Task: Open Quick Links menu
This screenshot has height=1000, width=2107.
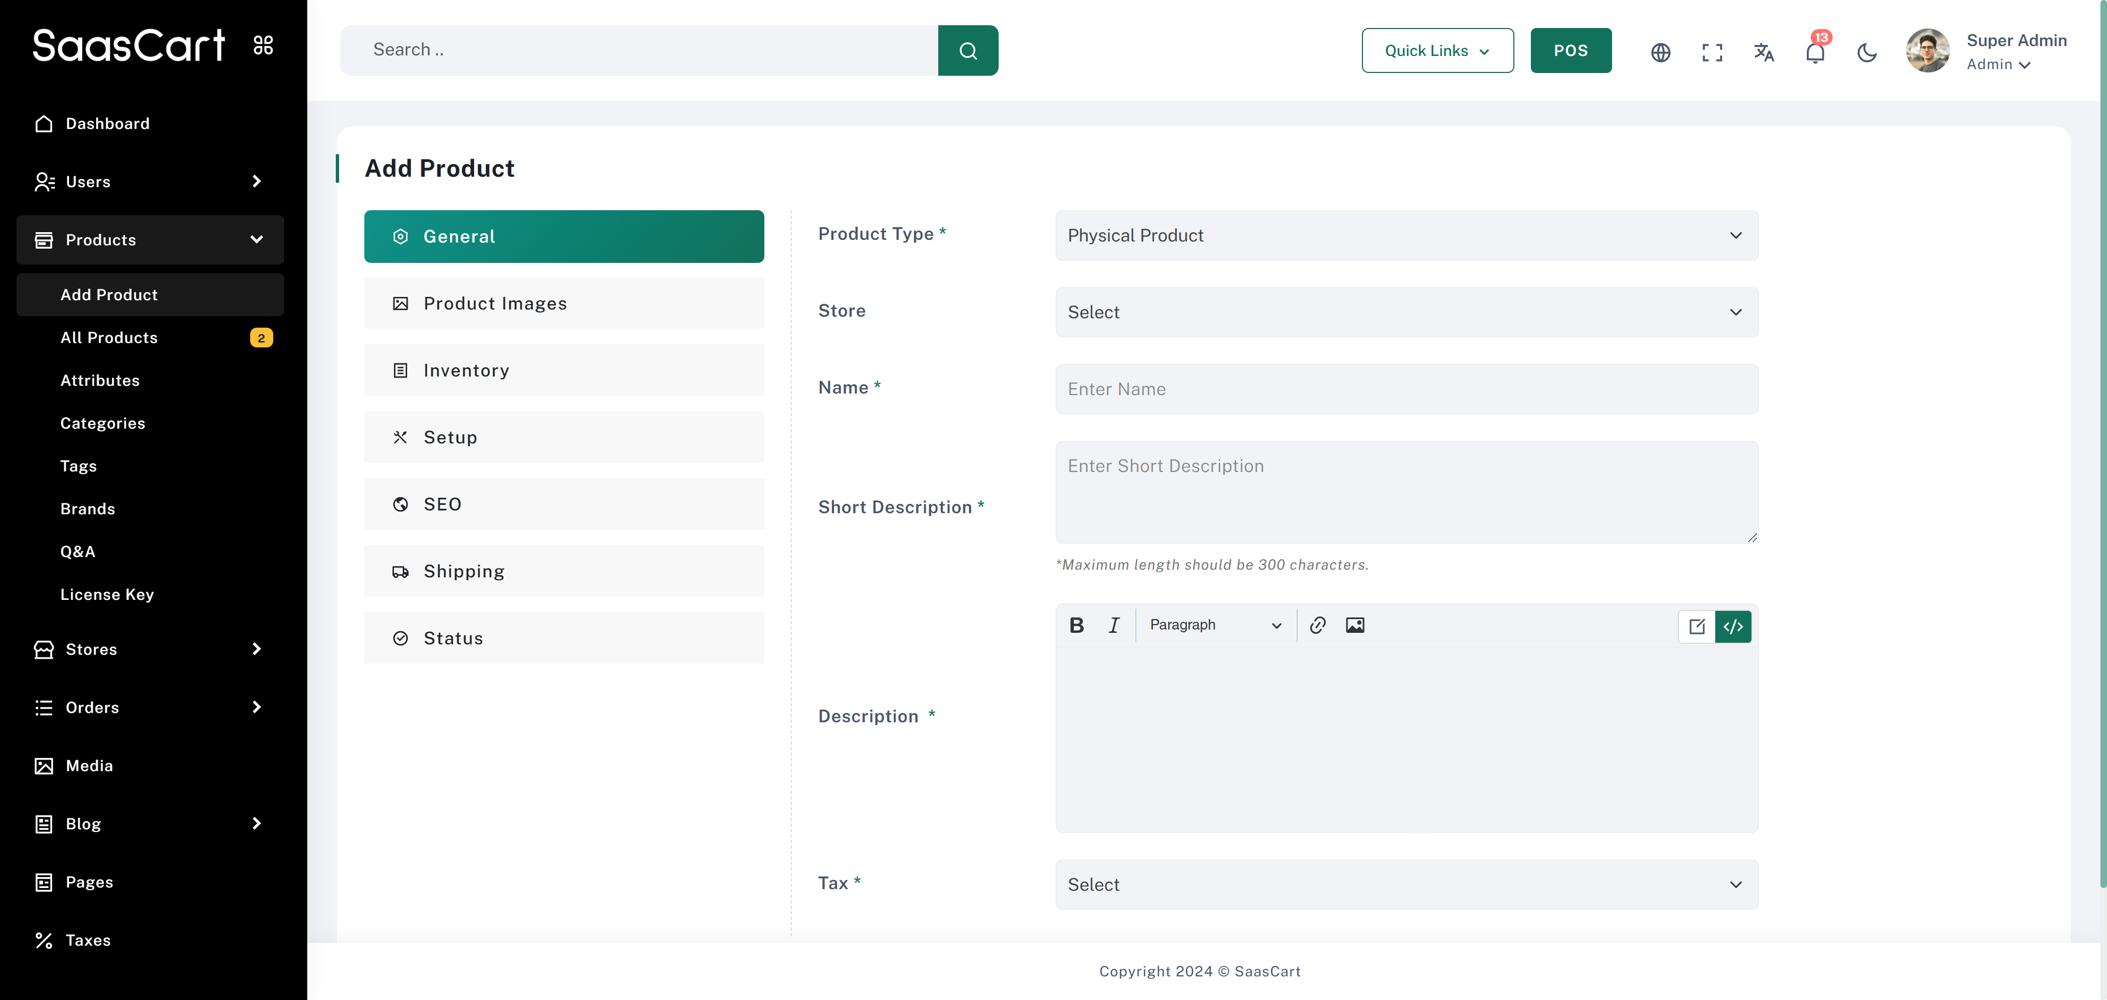Action: 1437,50
